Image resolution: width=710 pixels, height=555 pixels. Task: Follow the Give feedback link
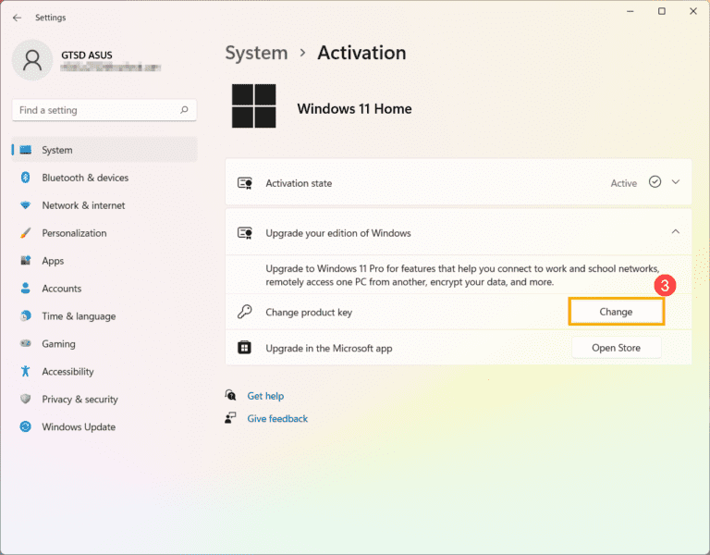(x=277, y=418)
